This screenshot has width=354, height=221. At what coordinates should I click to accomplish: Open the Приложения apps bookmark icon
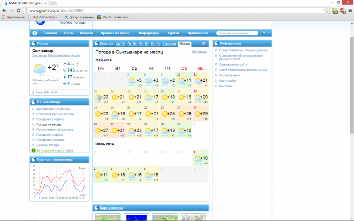pos(4,17)
